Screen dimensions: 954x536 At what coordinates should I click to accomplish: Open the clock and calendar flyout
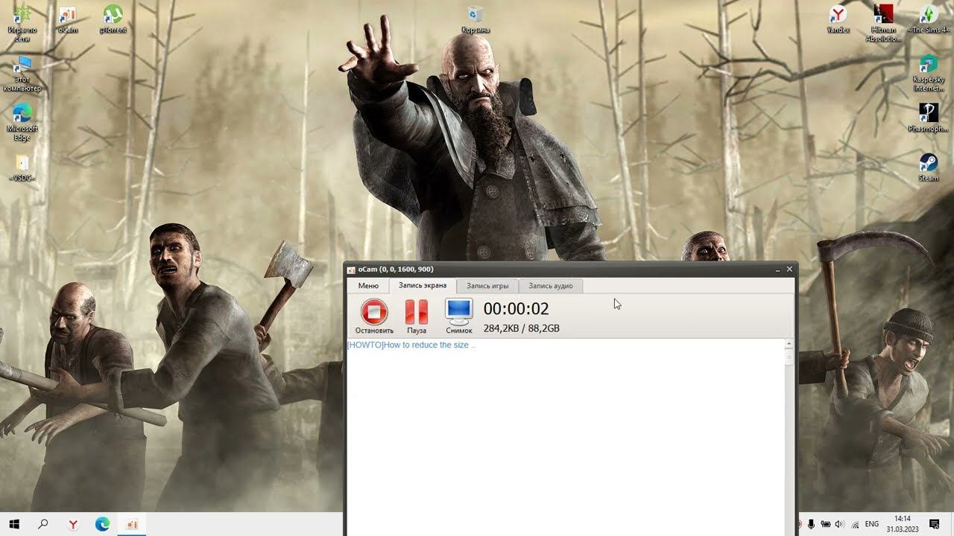(x=903, y=524)
